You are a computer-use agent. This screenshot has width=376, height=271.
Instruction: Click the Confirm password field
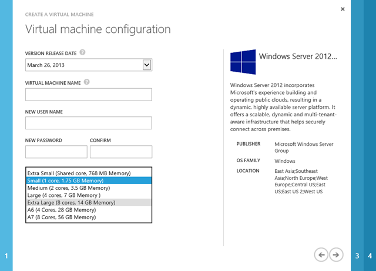(x=120, y=152)
